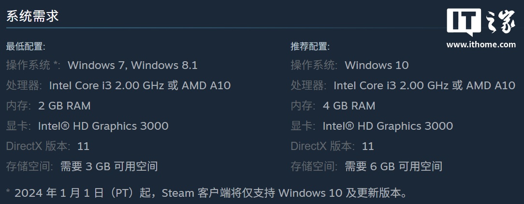Select the 4 GB RAM value

349,106
